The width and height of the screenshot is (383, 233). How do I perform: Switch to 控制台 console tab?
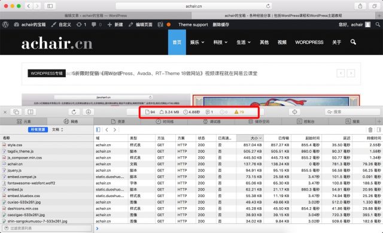pos(305,122)
